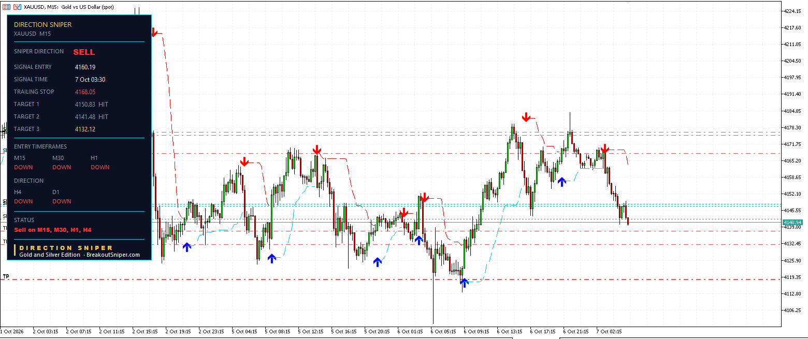
Task: Select the 4106.26 price scale label
Action: (x=792, y=310)
